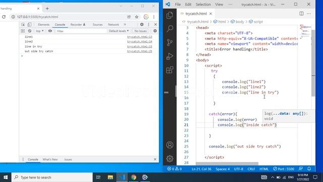
Task: Click the feedback icon in status bar
Action: (x=301, y=168)
